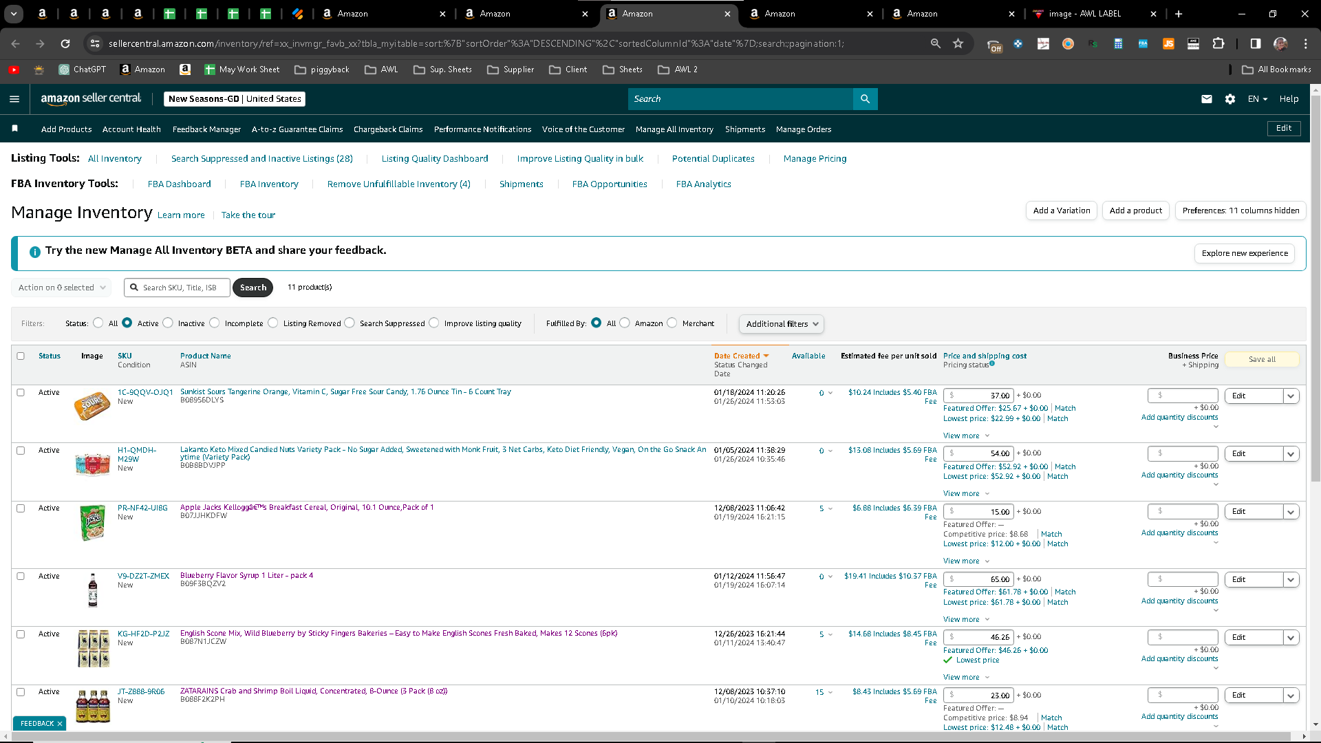
Task: Check the box for the Sunkist Sours row
Action: click(21, 392)
